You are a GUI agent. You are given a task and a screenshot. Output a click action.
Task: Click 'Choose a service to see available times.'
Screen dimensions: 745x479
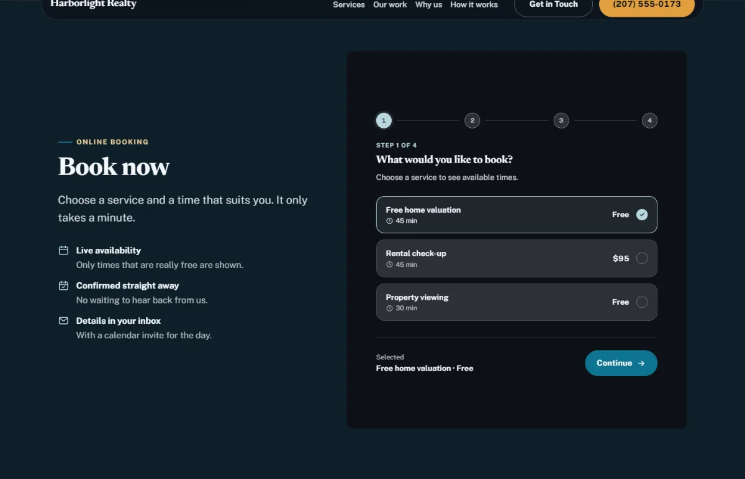447,177
